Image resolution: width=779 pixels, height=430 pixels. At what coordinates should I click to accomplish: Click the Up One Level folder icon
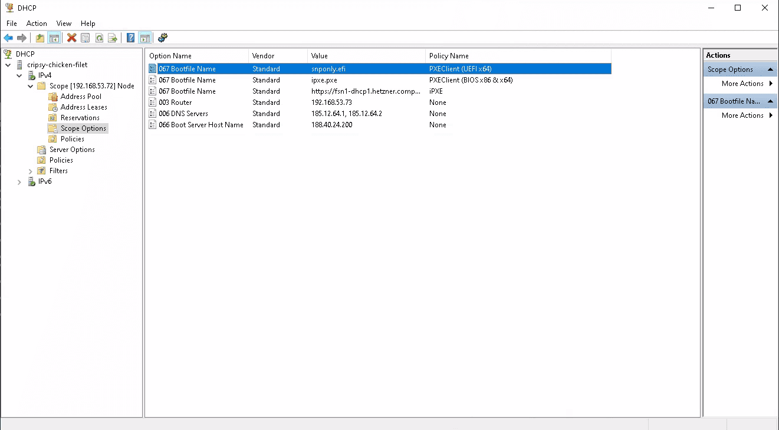(40, 38)
